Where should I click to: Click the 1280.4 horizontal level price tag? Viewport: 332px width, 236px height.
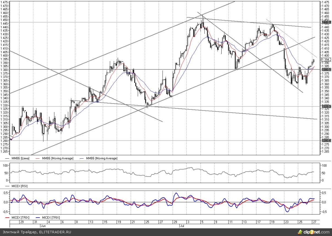[x=326, y=141]
